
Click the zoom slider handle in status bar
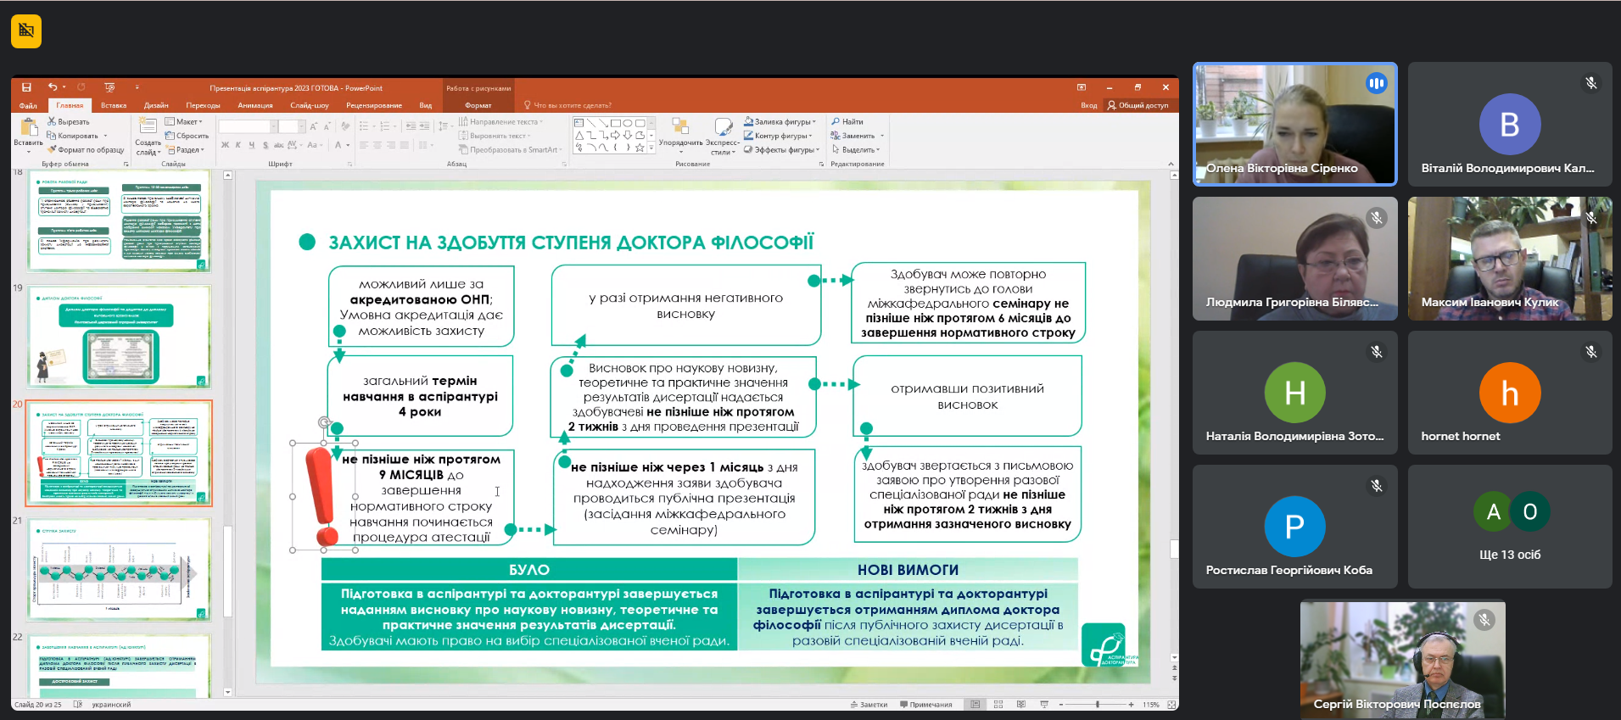pyautogui.click(x=1098, y=705)
